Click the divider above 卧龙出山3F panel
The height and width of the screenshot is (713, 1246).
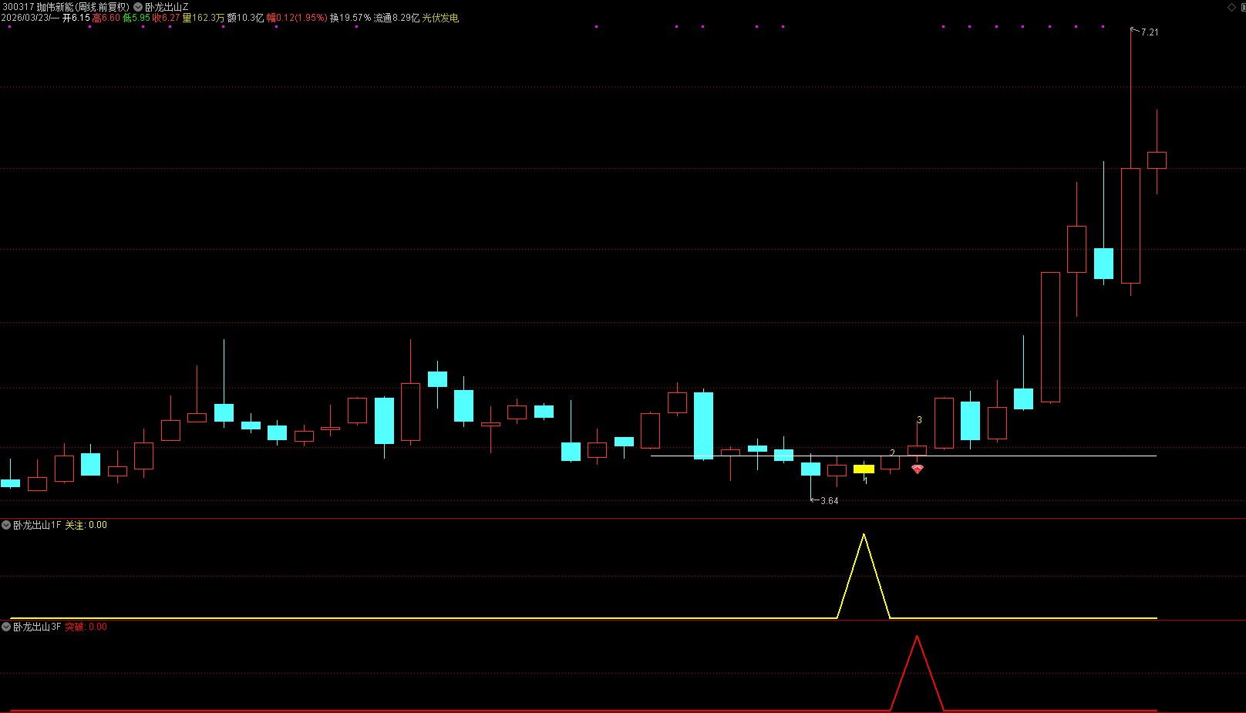(x=623, y=621)
